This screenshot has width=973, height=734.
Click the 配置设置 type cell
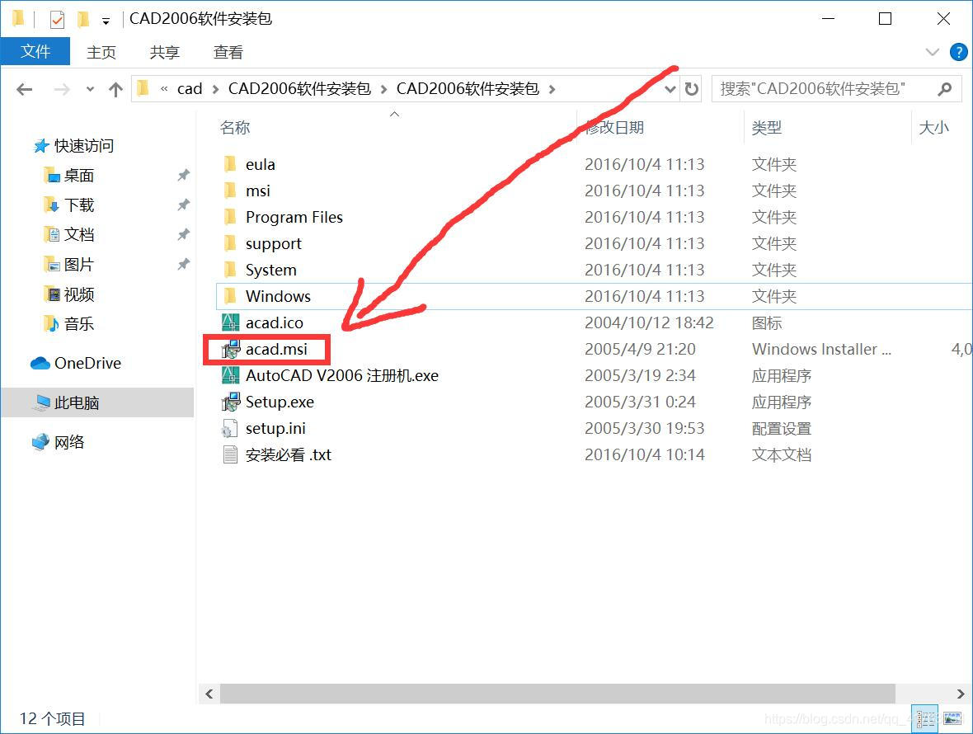tap(782, 429)
